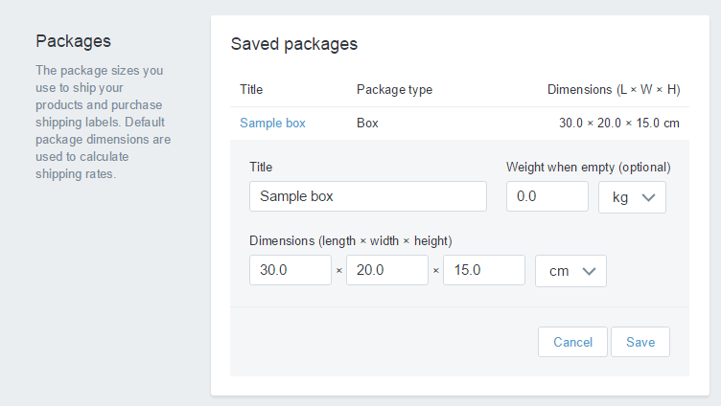Click the height field showing 15.0
Screen dimensions: 721x406
(483, 270)
